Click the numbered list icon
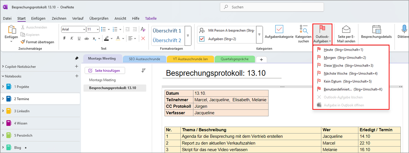This screenshot has height=153, width=409. [x=115, y=29]
